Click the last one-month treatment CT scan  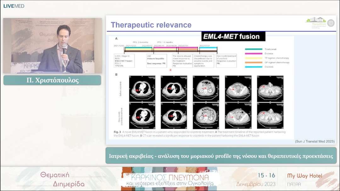[x=270, y=116]
